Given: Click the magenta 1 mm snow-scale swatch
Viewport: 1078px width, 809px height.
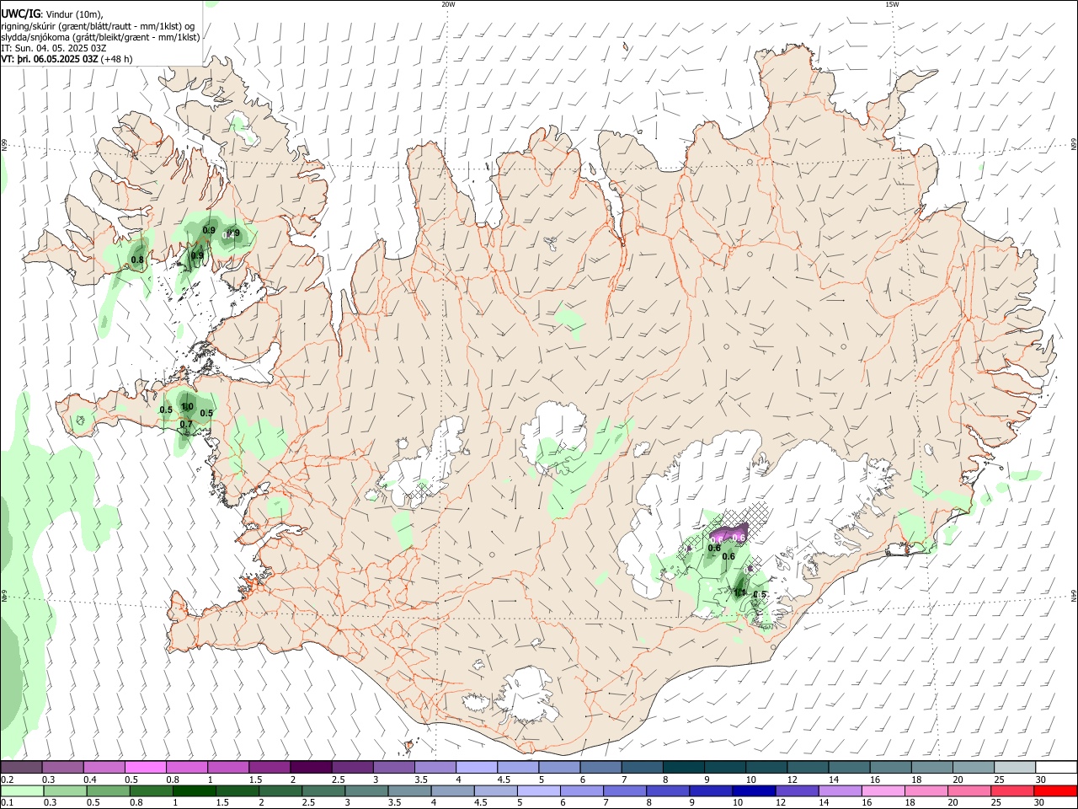Looking at the screenshot, I should point(228,767).
